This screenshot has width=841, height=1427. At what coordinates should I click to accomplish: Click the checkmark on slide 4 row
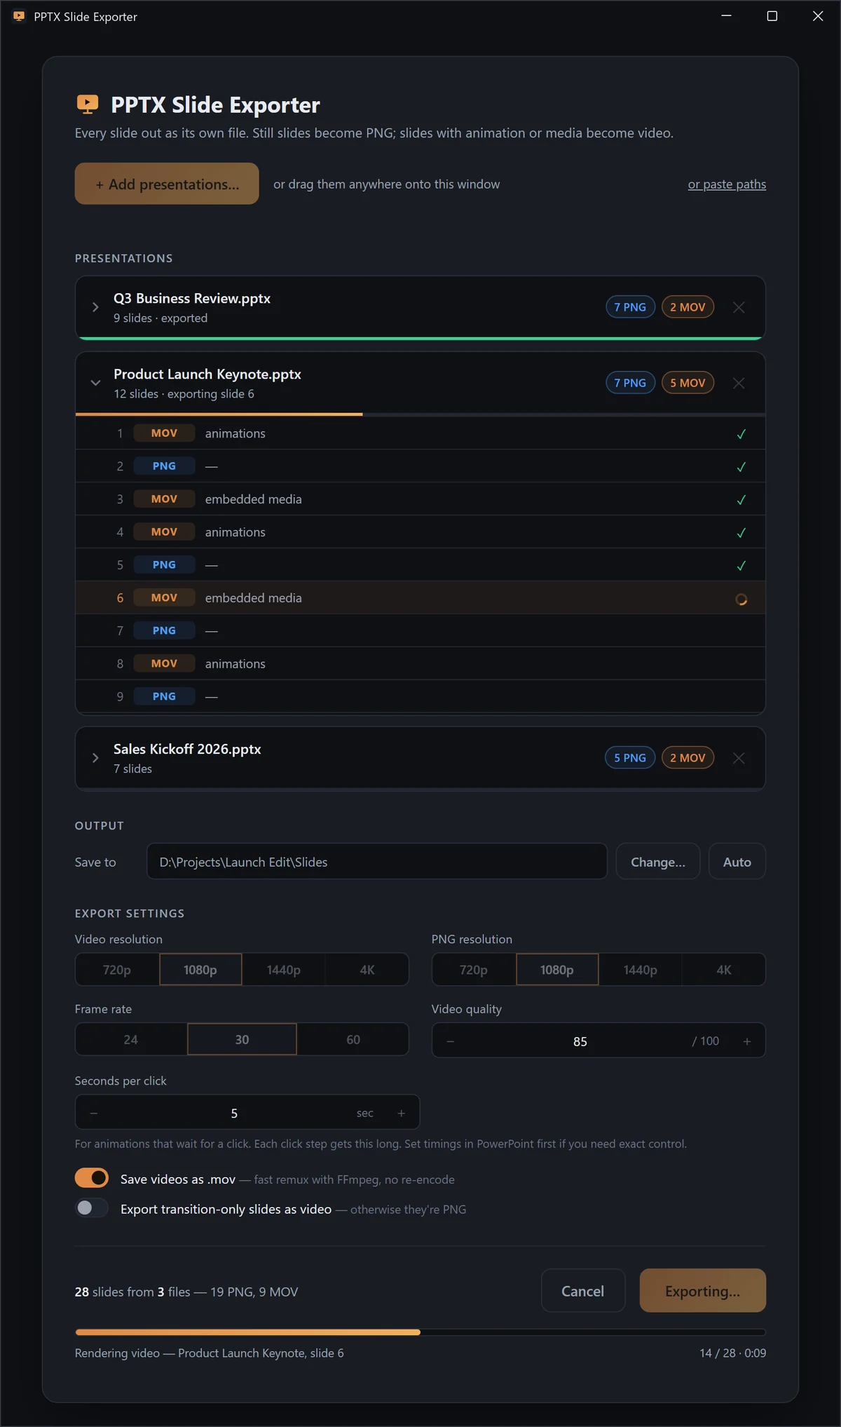(741, 533)
